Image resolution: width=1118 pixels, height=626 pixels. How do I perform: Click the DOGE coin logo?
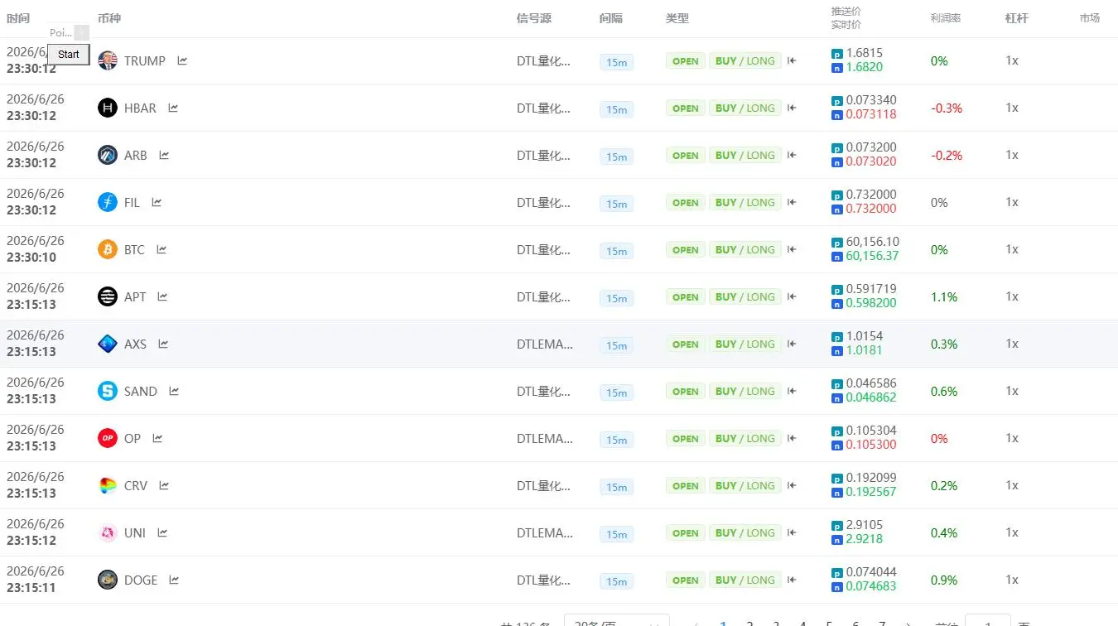click(x=108, y=580)
